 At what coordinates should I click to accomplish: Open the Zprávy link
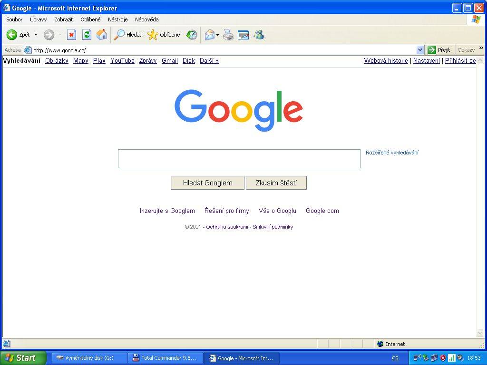coord(148,61)
